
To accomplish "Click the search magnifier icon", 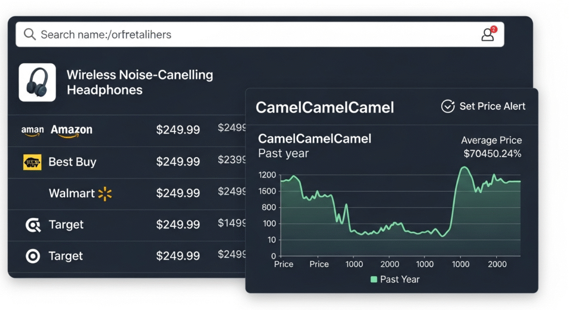I will (x=29, y=34).
